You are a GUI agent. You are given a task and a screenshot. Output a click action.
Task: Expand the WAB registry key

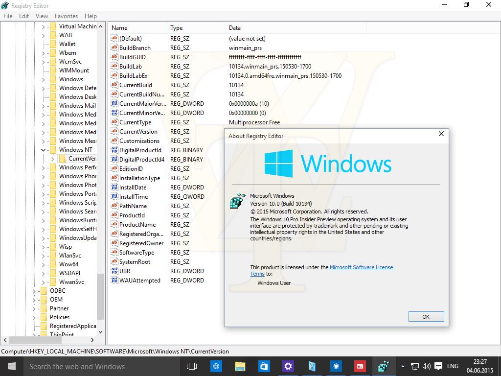pos(43,35)
